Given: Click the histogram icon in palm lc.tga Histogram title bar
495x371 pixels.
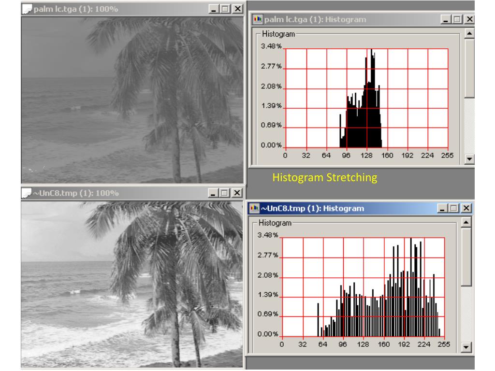Looking at the screenshot, I should click(258, 19).
